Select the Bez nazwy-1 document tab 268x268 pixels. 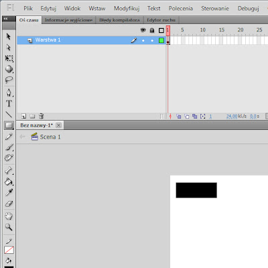pos(36,125)
